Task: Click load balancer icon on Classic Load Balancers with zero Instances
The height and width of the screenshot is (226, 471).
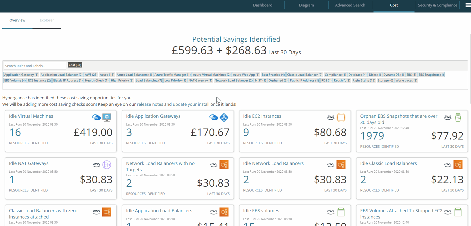Action: pyautogui.click(x=107, y=212)
